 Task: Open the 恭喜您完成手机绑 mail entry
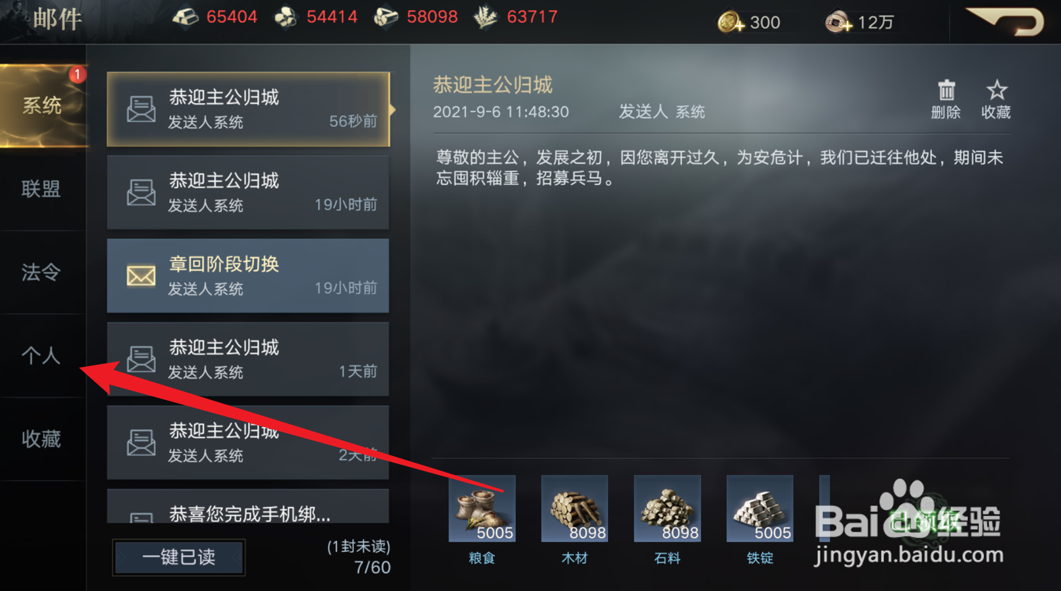point(248,507)
